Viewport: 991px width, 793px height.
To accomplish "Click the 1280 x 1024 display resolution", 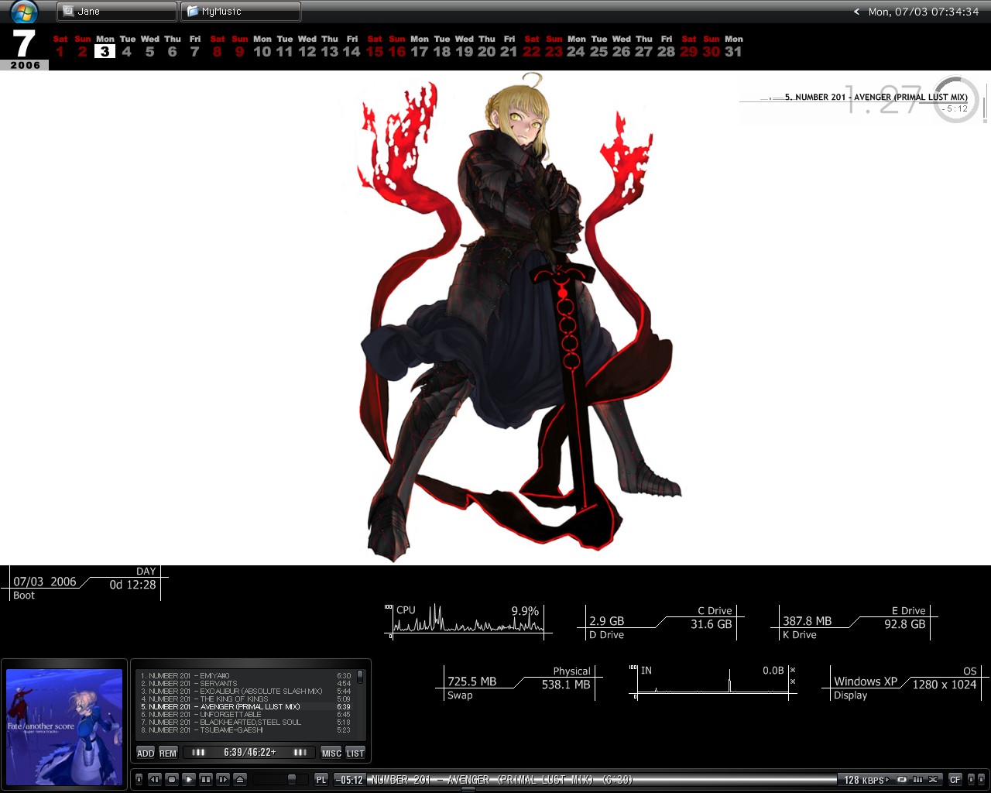I will click(x=945, y=685).
